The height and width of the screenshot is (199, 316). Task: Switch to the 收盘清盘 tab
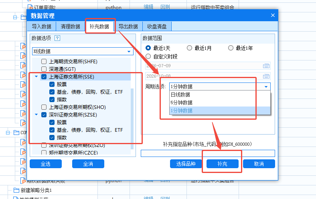coord(157,26)
